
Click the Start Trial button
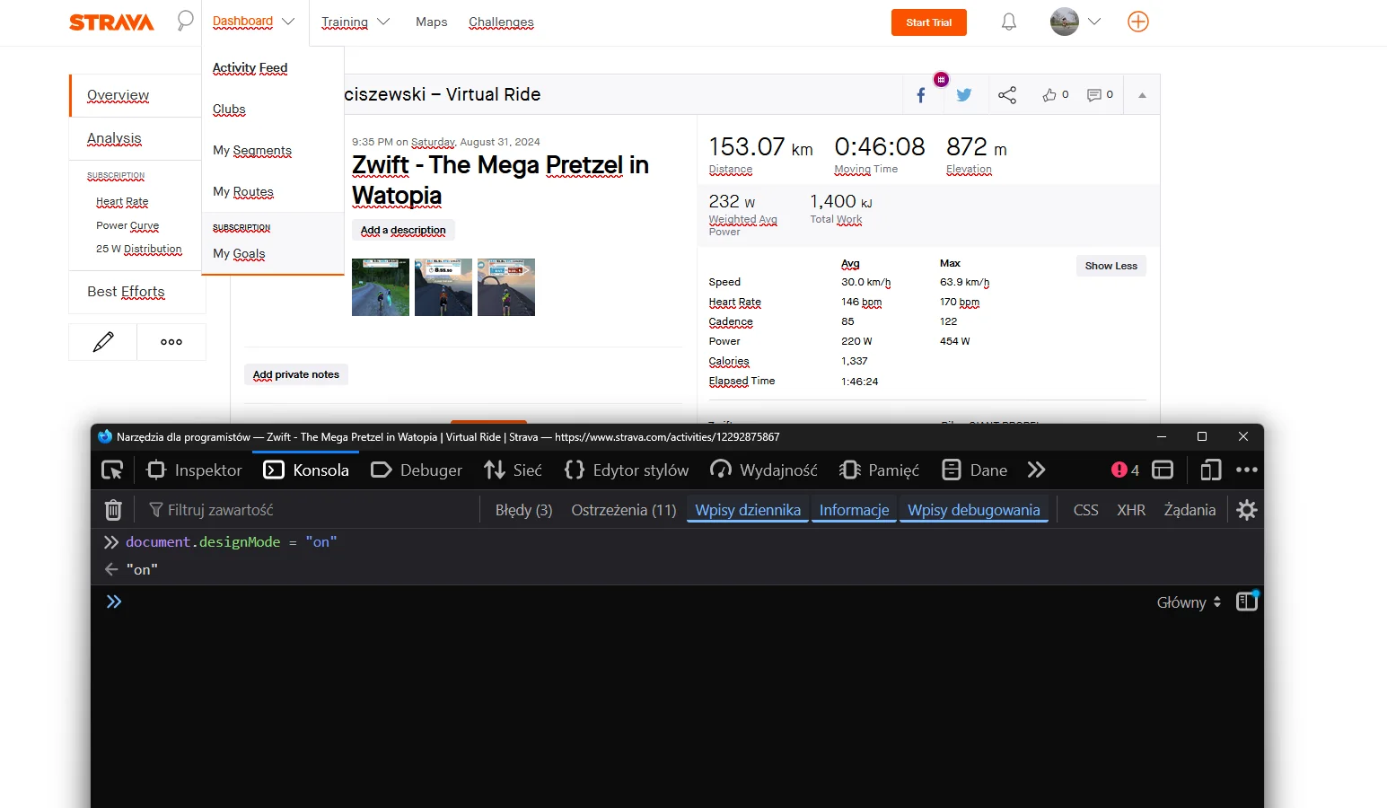(929, 22)
